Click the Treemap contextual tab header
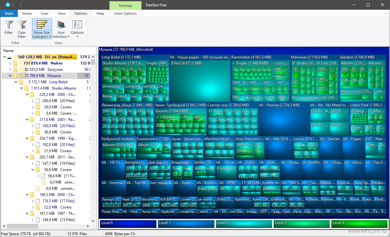390x237 pixels. (x=125, y=5)
